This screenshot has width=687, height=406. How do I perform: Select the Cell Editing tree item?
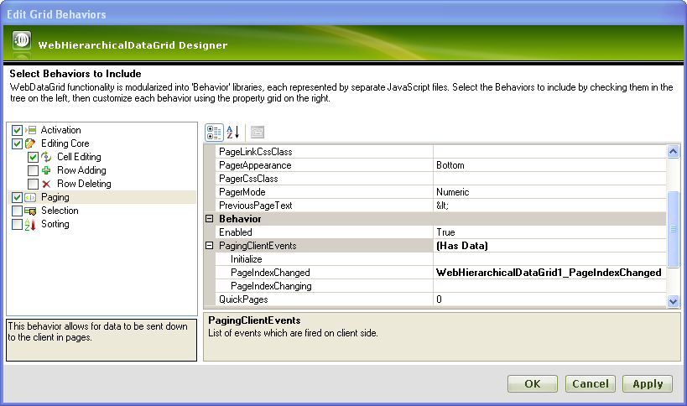79,157
